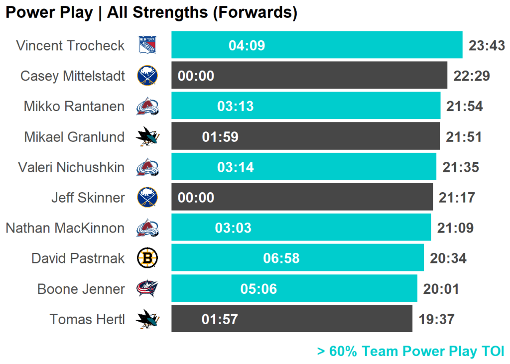This screenshot has height=364, width=510.
Task: Click the Sabres logo beside Jeff Skinner
Action: tap(147, 197)
